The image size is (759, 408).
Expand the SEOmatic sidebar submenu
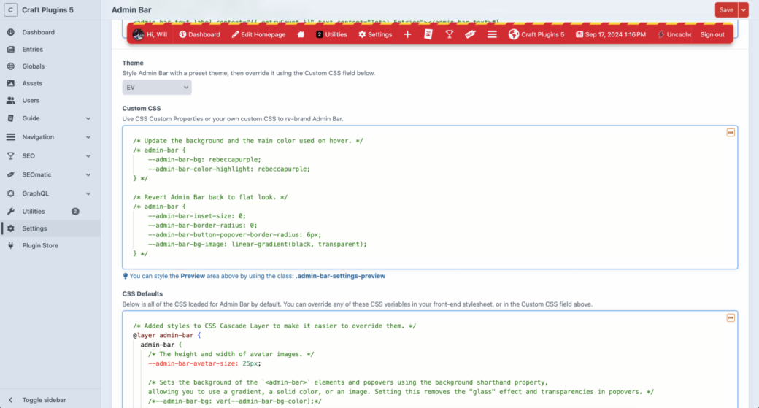(88, 175)
